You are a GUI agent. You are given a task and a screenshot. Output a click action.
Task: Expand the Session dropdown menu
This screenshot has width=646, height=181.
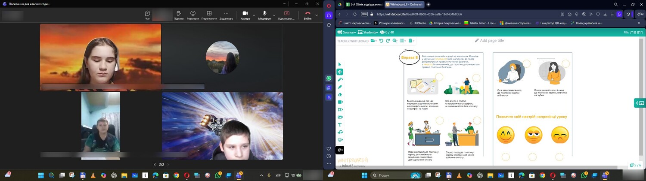click(x=347, y=32)
